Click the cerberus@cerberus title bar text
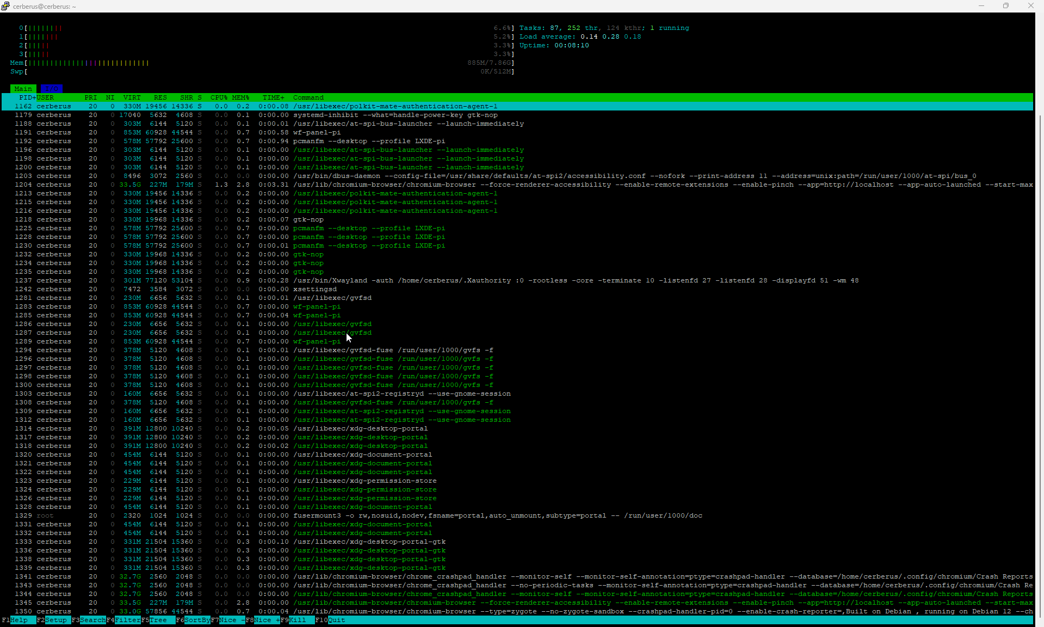The image size is (1044, 627). [x=45, y=6]
